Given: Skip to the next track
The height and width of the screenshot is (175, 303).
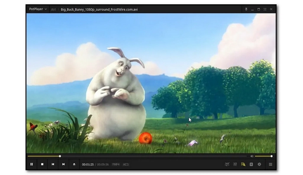Looking at the screenshot, I should (63, 164).
